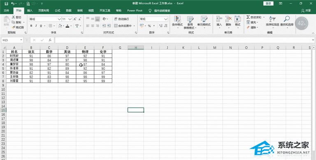Viewport: 316px width, 160px height.
Task: Open Conditional Formatting (条件格式)
Action: coord(177,22)
